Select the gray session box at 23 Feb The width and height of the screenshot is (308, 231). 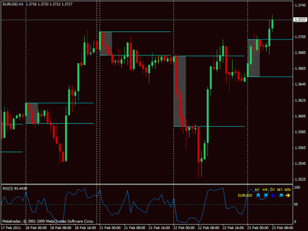tap(254, 58)
